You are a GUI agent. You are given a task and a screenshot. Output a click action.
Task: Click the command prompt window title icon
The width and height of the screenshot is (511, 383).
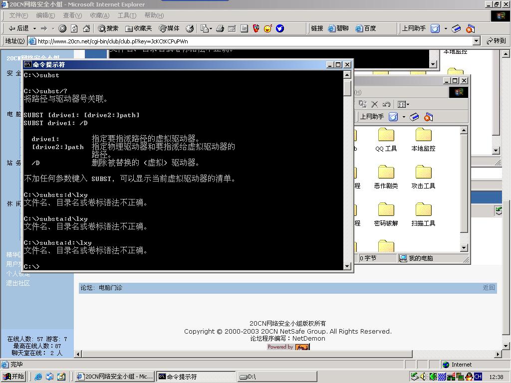tap(28, 64)
